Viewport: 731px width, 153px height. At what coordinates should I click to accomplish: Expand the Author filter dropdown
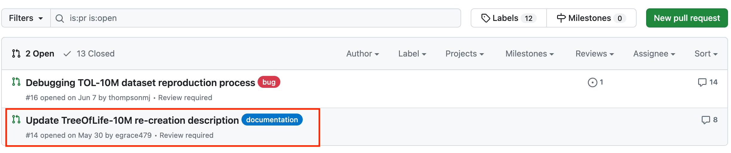363,54
